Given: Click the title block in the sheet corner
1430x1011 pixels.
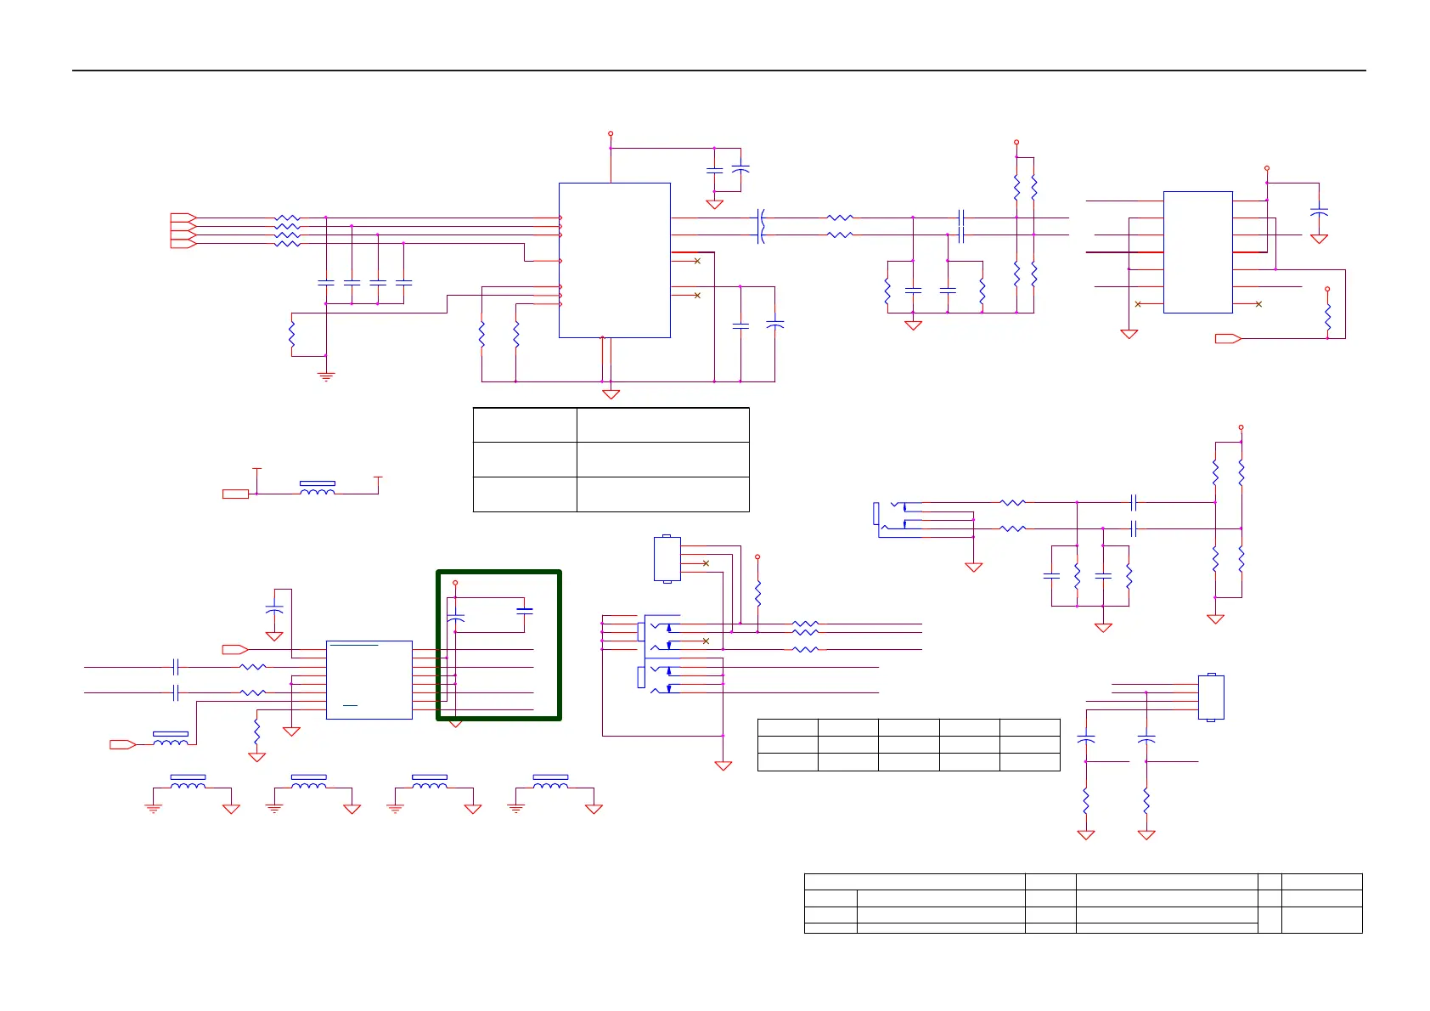Looking at the screenshot, I should (1083, 903).
